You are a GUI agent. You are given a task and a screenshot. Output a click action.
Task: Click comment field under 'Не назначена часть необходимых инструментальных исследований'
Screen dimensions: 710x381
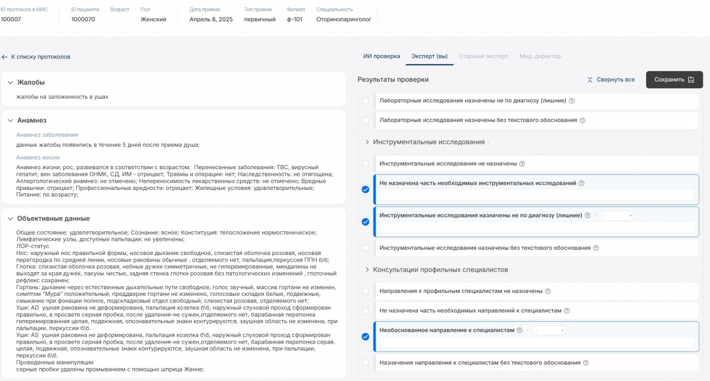tap(536, 195)
